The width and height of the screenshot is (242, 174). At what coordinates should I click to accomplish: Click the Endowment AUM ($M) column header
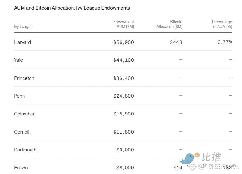(123, 24)
